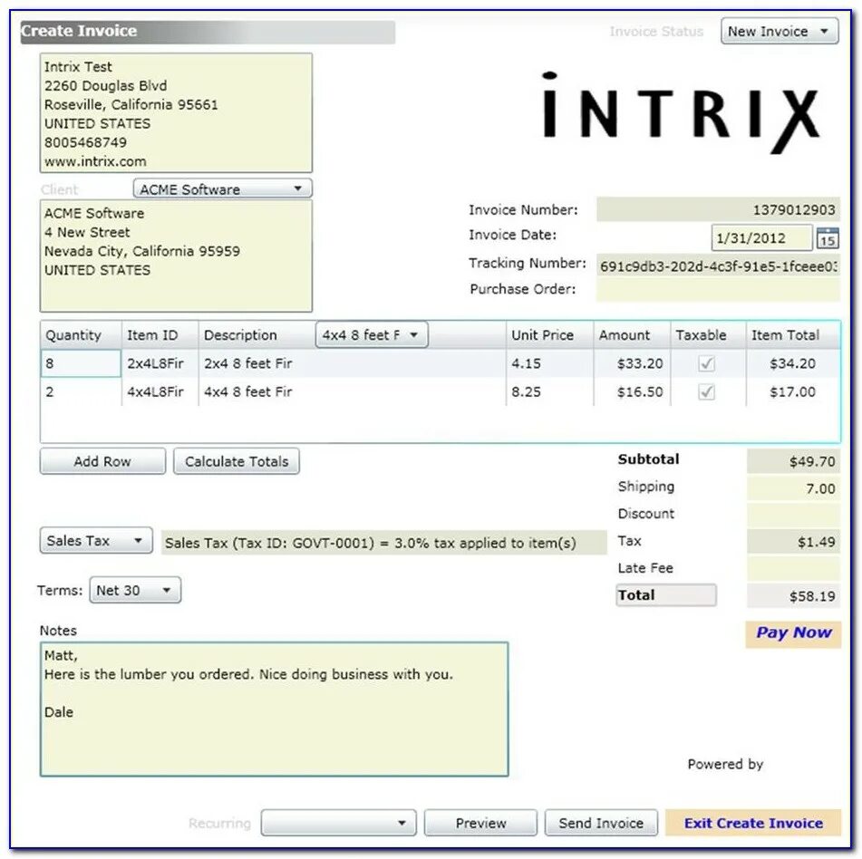Click the empty Discount field
The width and height of the screenshot is (862, 859).
(793, 515)
